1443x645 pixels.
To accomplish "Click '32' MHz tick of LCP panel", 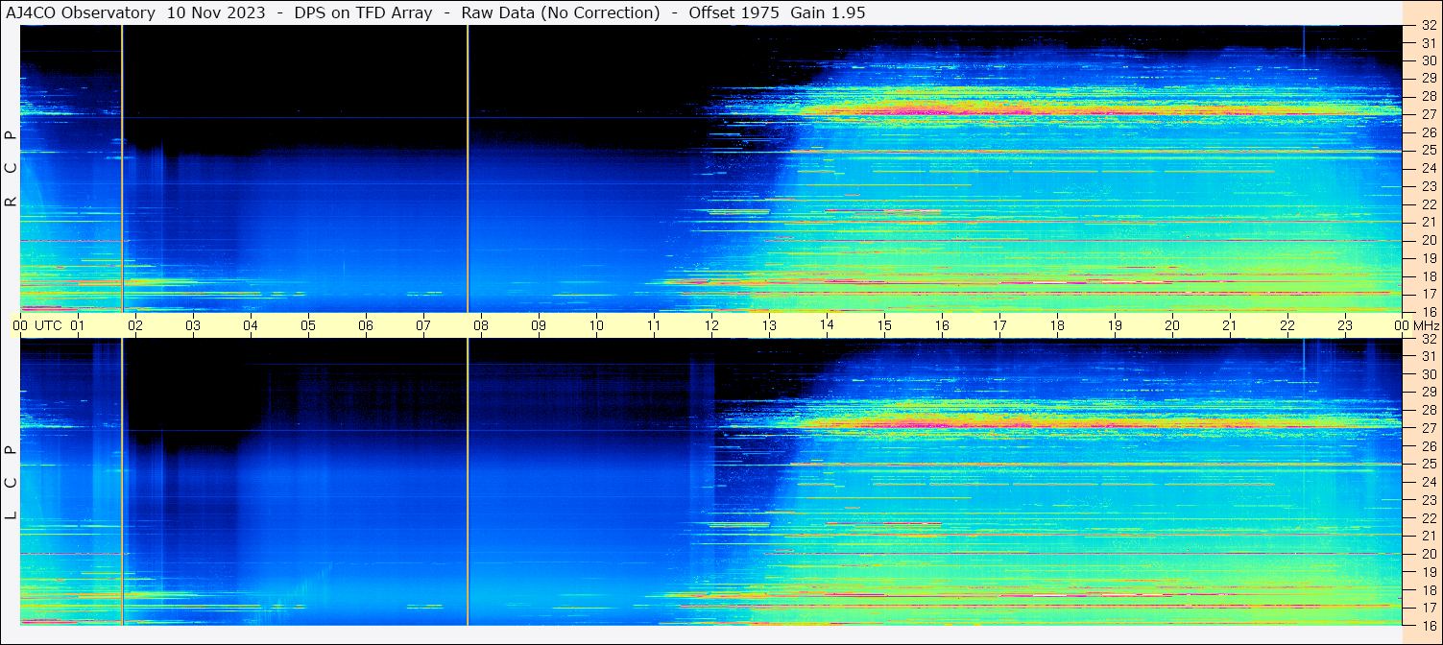I will pos(1428,339).
